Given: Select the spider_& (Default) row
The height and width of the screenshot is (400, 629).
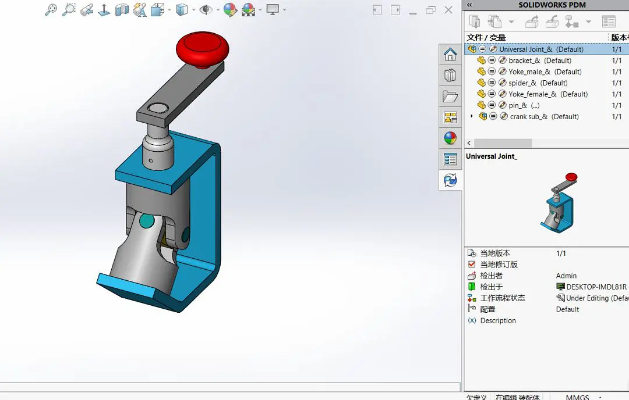Looking at the screenshot, I should (546, 83).
